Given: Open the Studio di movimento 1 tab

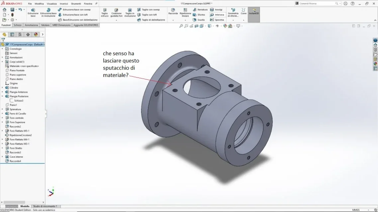Looking at the screenshot, I should 45,206.
